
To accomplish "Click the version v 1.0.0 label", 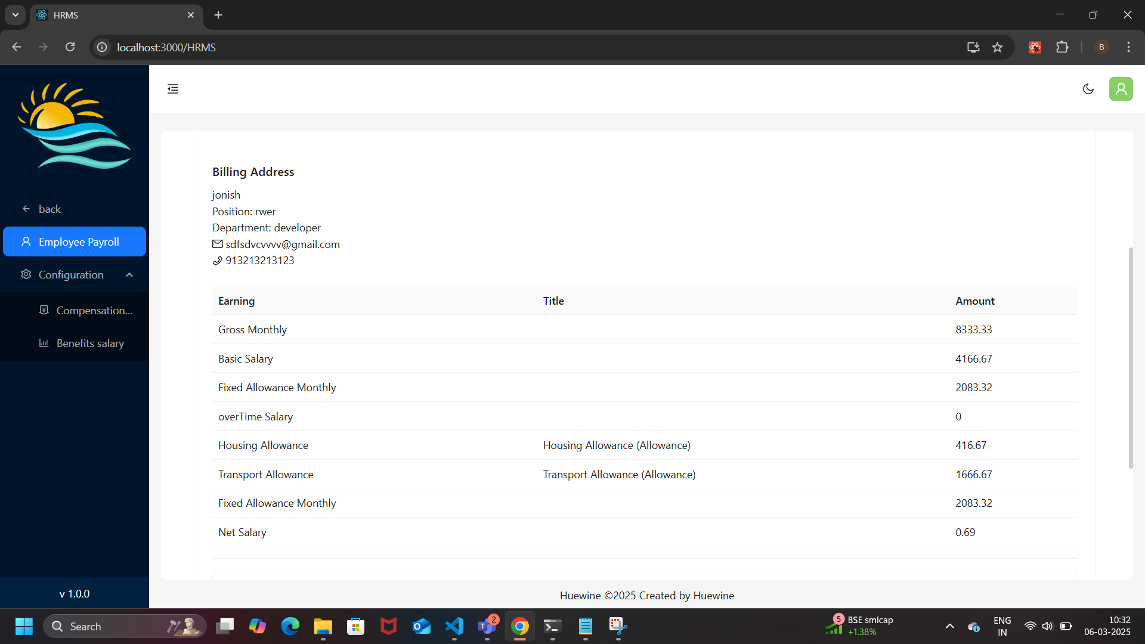I will [75, 594].
